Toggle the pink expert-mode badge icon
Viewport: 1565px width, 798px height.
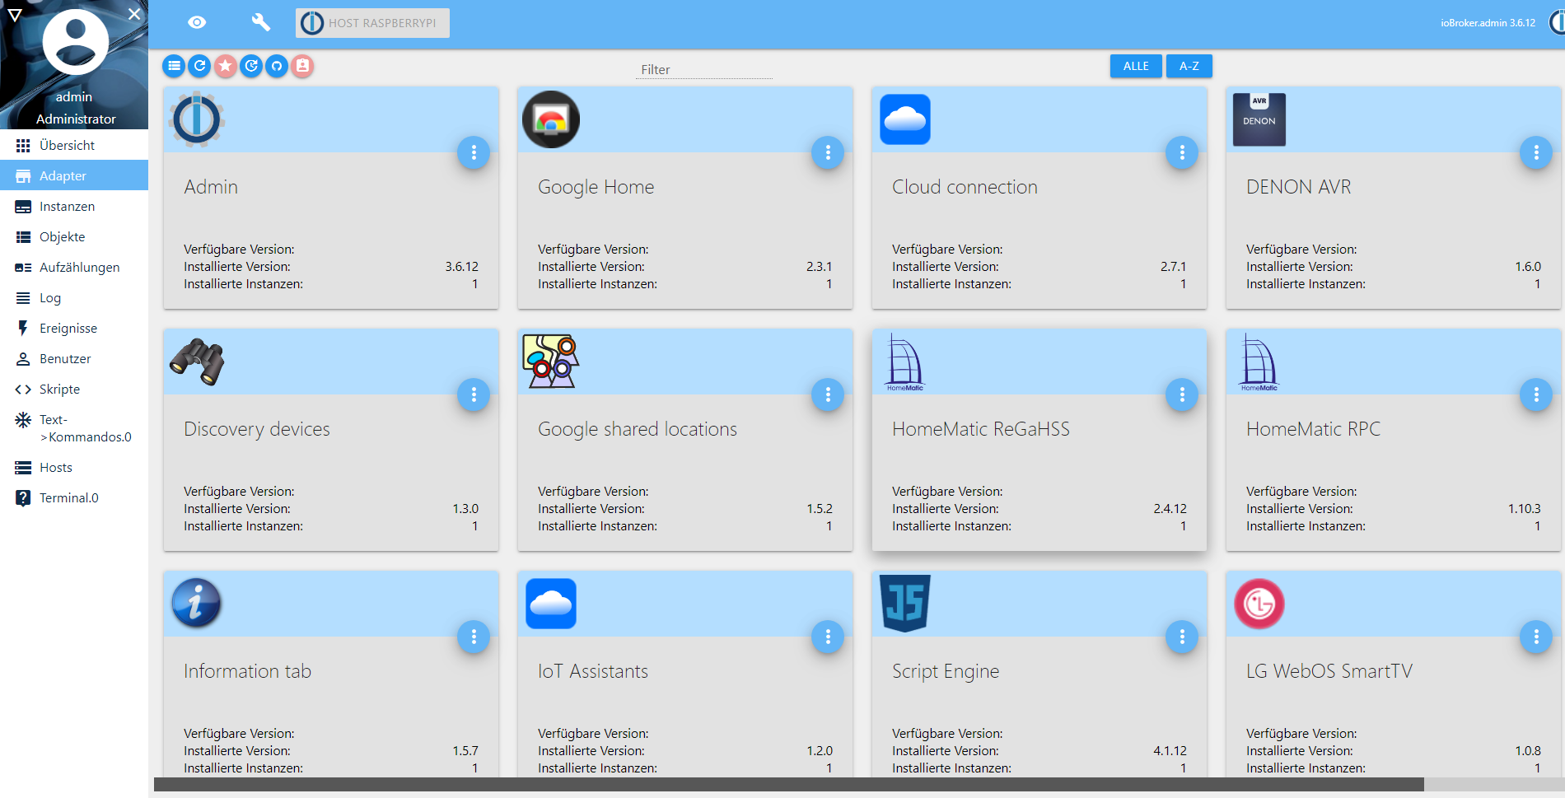click(x=302, y=66)
